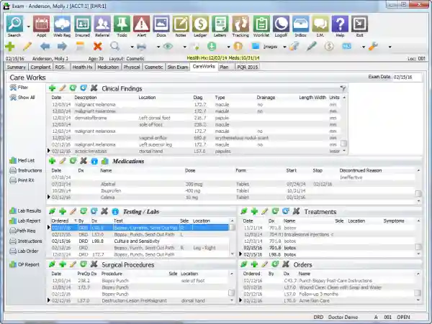Open the Letters icon
Image resolution: width=432 pixels, height=324 pixels.
click(220, 24)
